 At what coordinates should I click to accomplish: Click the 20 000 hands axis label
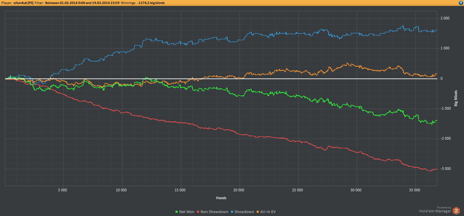click(x=239, y=190)
